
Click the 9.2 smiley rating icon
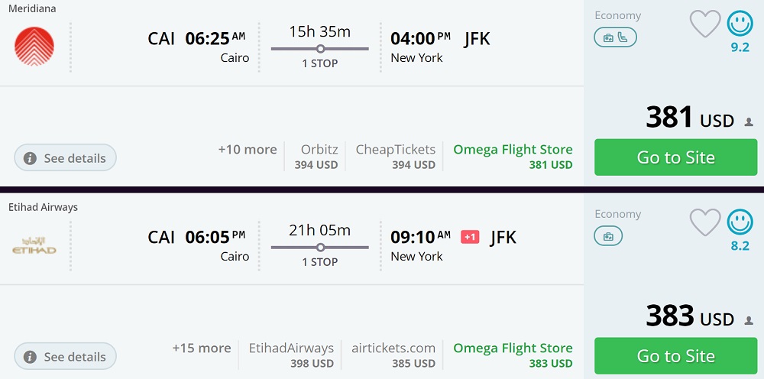[740, 24]
